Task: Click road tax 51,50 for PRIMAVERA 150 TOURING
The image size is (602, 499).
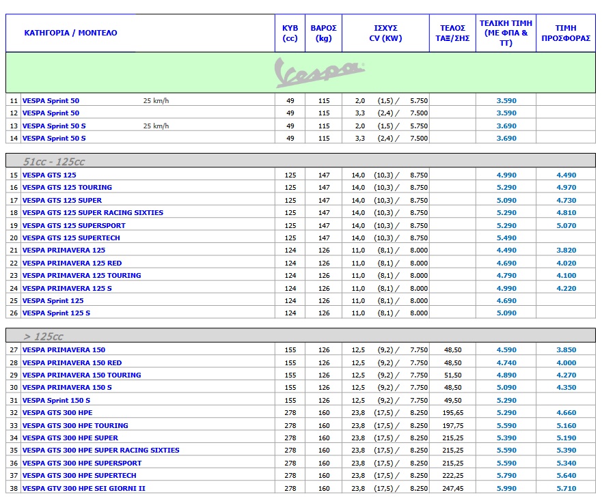Action: pyautogui.click(x=452, y=375)
